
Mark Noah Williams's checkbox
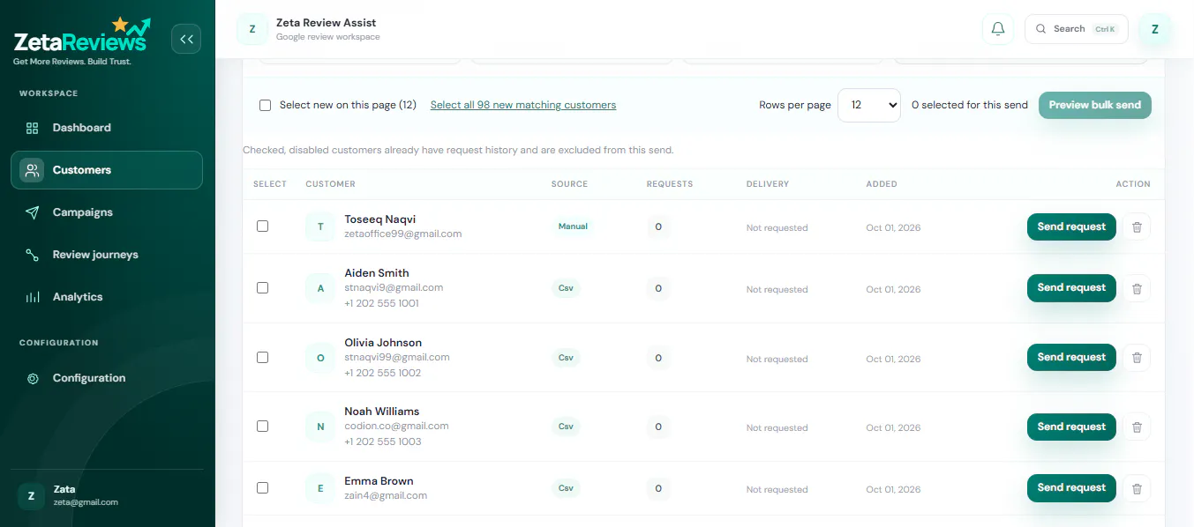pyautogui.click(x=262, y=426)
